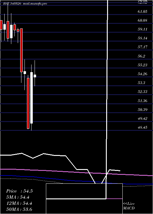Select the 54.26 price axis label
The width and height of the screenshot is (153, 214).
(x=143, y=74)
